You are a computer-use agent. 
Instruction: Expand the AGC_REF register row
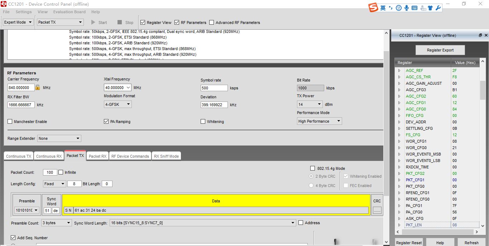[x=399, y=70]
